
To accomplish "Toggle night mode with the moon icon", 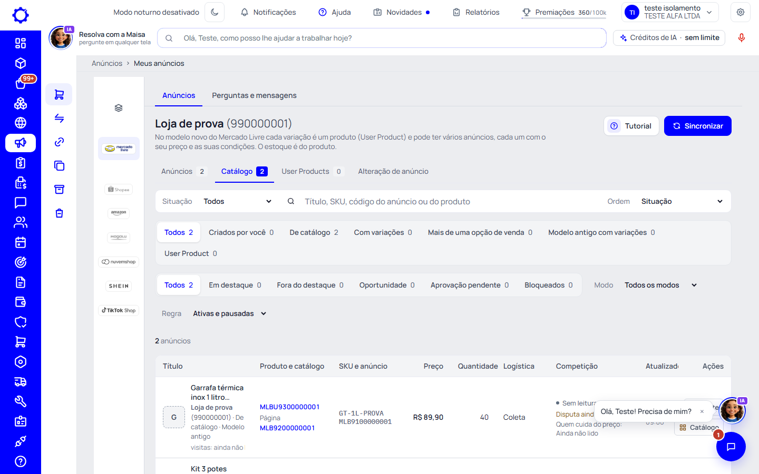I will pos(215,12).
